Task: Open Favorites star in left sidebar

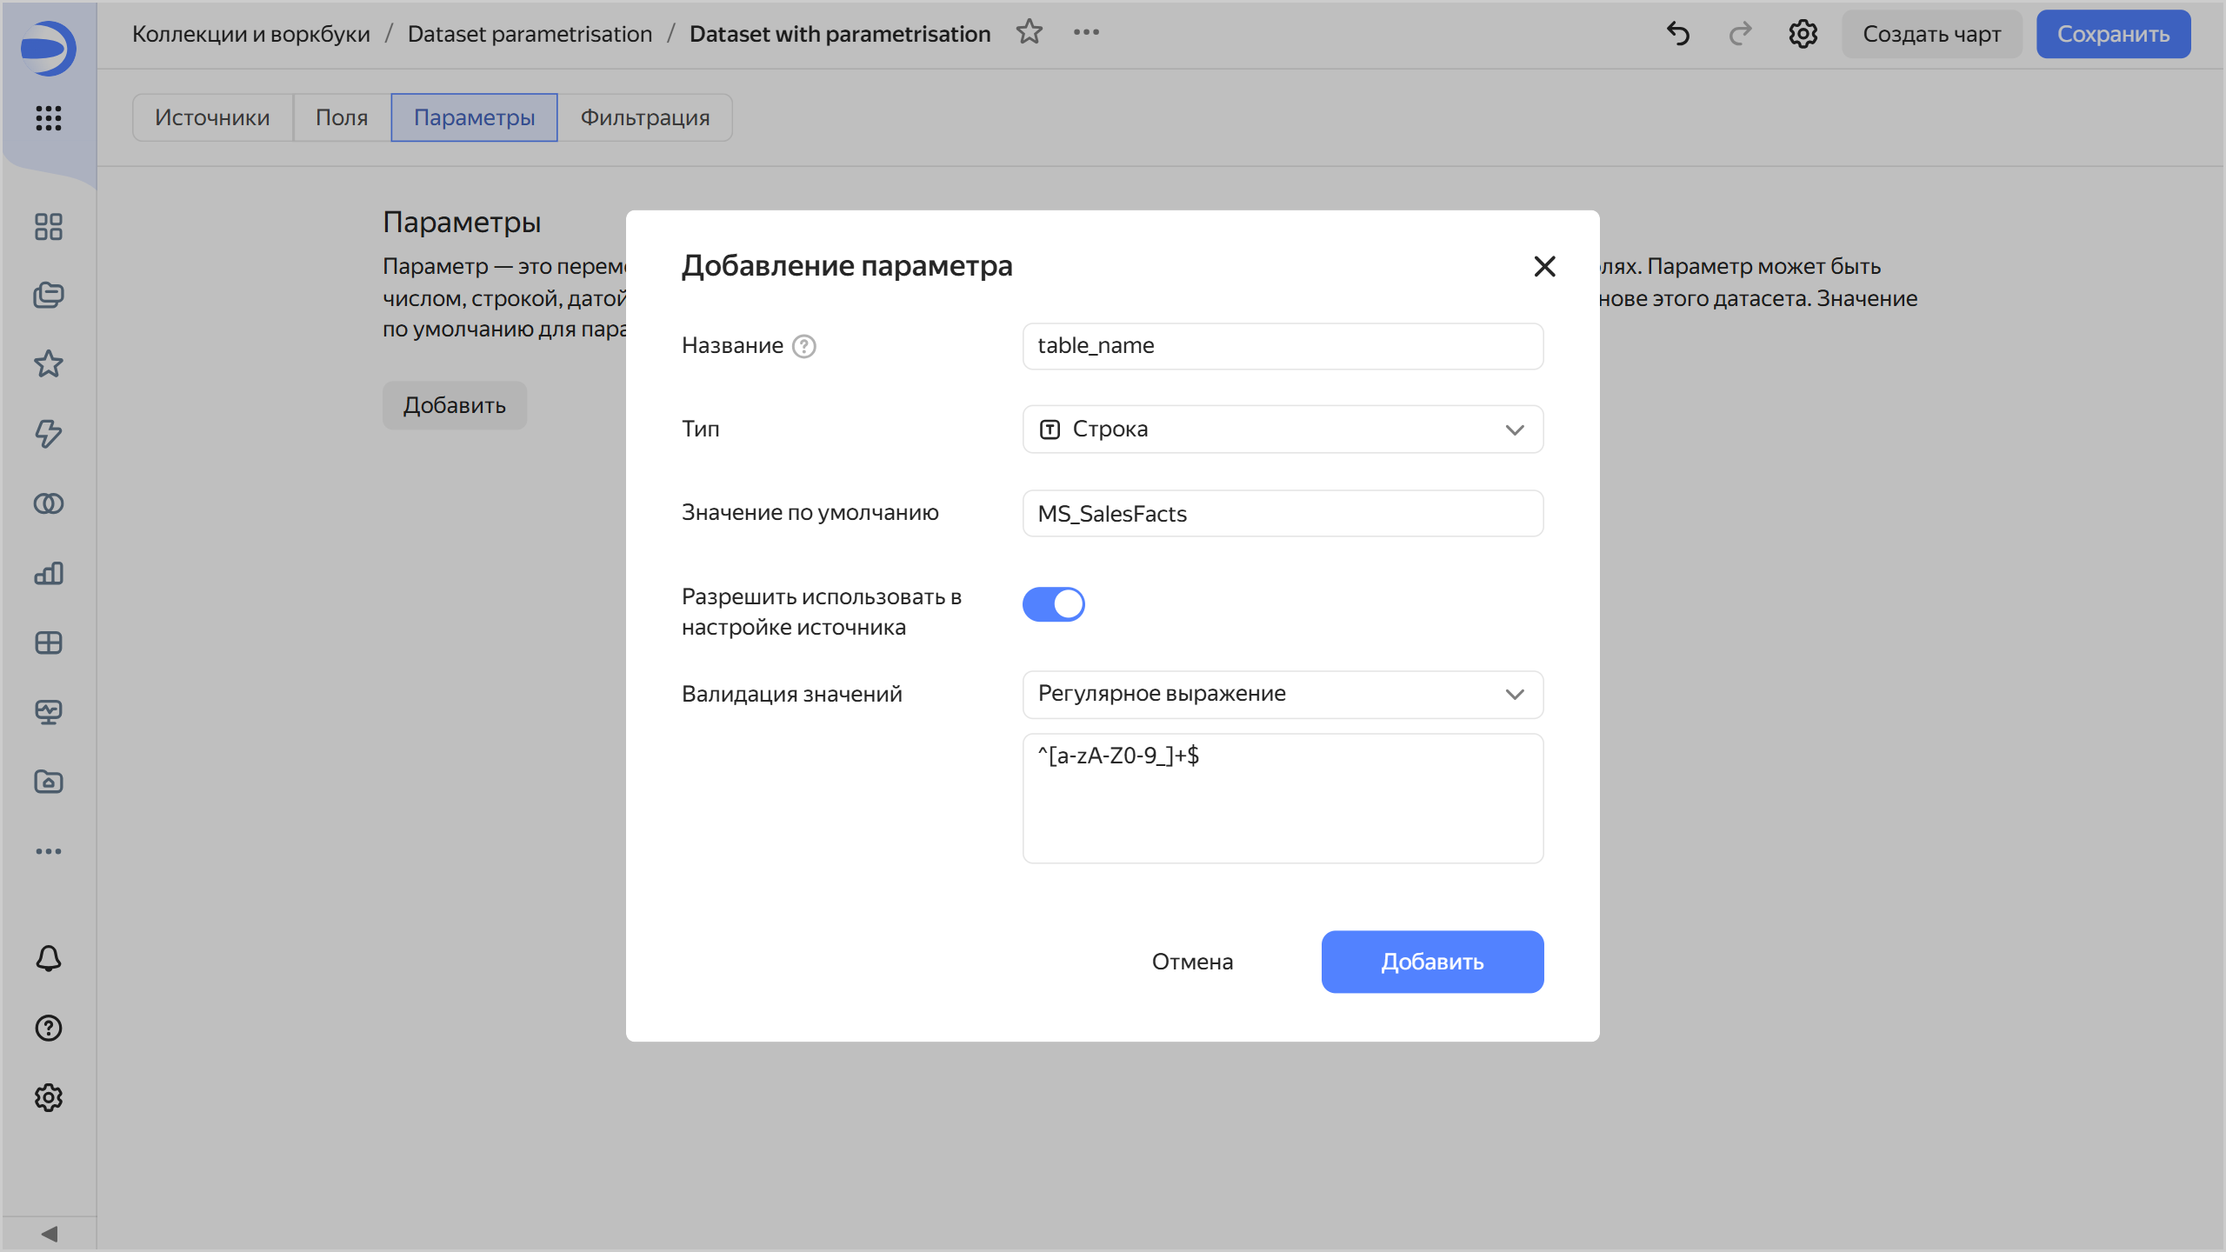Action: [49, 363]
